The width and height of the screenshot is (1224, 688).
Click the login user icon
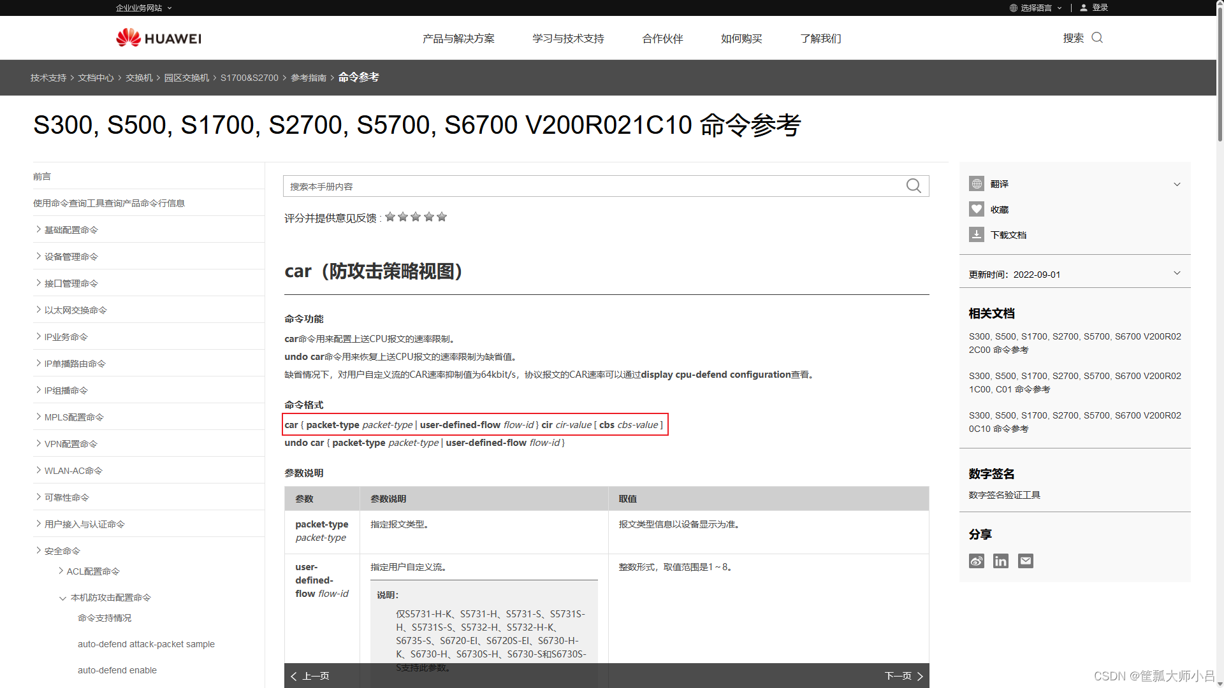(x=1084, y=8)
